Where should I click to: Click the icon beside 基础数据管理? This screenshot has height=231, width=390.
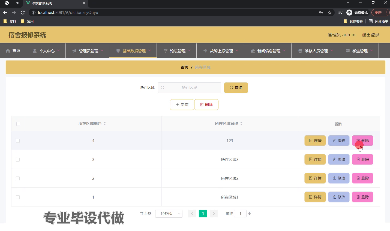tap(118, 51)
